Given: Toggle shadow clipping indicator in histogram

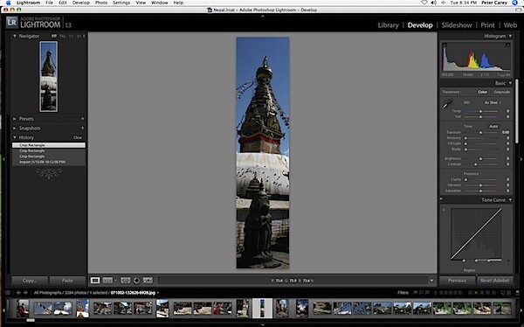Looking at the screenshot, I should point(445,45).
